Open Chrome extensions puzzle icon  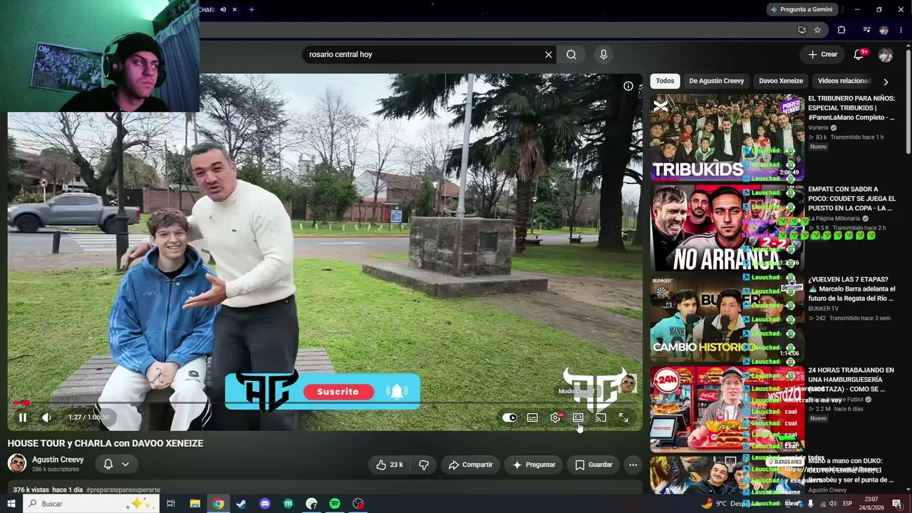[841, 30]
